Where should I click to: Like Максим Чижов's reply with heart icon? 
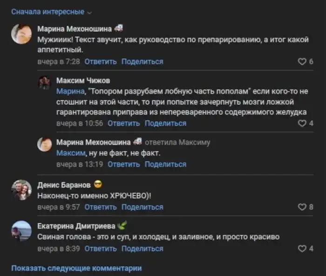[302, 124]
